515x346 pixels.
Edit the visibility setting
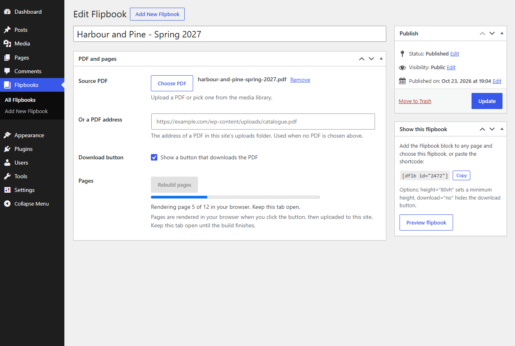point(451,67)
